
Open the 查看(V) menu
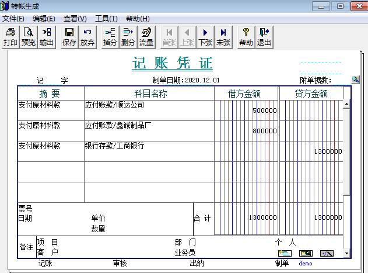75,19
